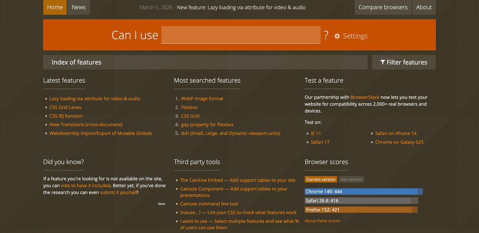
Task: Open I want to use tool link
Action: click(239, 224)
